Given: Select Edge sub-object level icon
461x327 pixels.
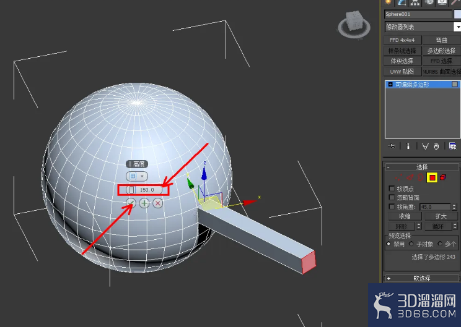Looking at the screenshot, I should pyautogui.click(x=410, y=177).
